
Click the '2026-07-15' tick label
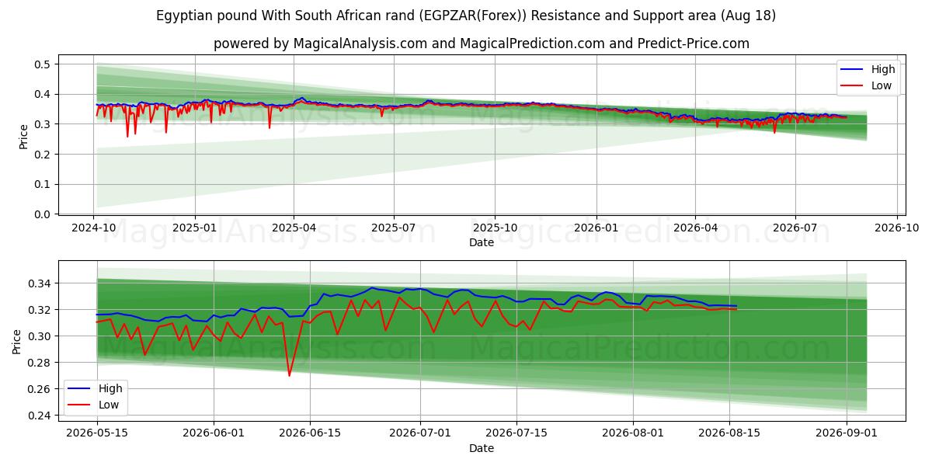[x=516, y=433]
